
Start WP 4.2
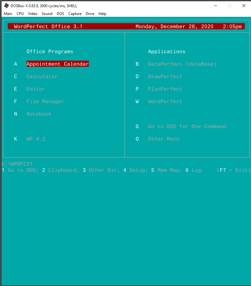pos(36,139)
